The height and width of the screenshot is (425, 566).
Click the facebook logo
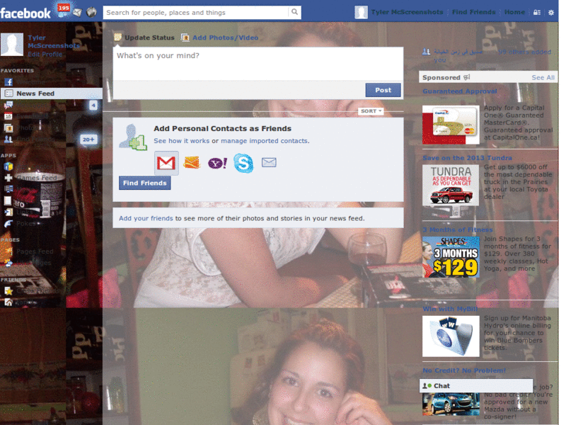[x=25, y=13]
